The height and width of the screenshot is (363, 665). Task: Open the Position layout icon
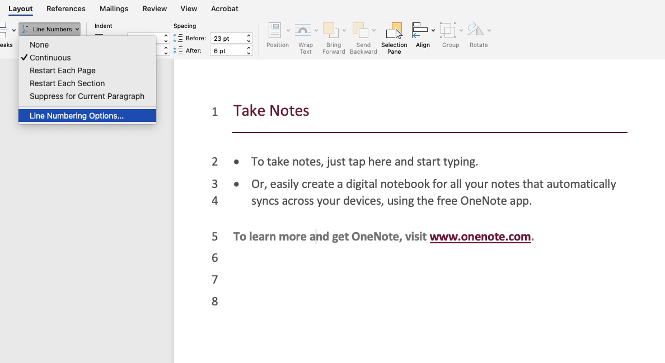point(275,30)
